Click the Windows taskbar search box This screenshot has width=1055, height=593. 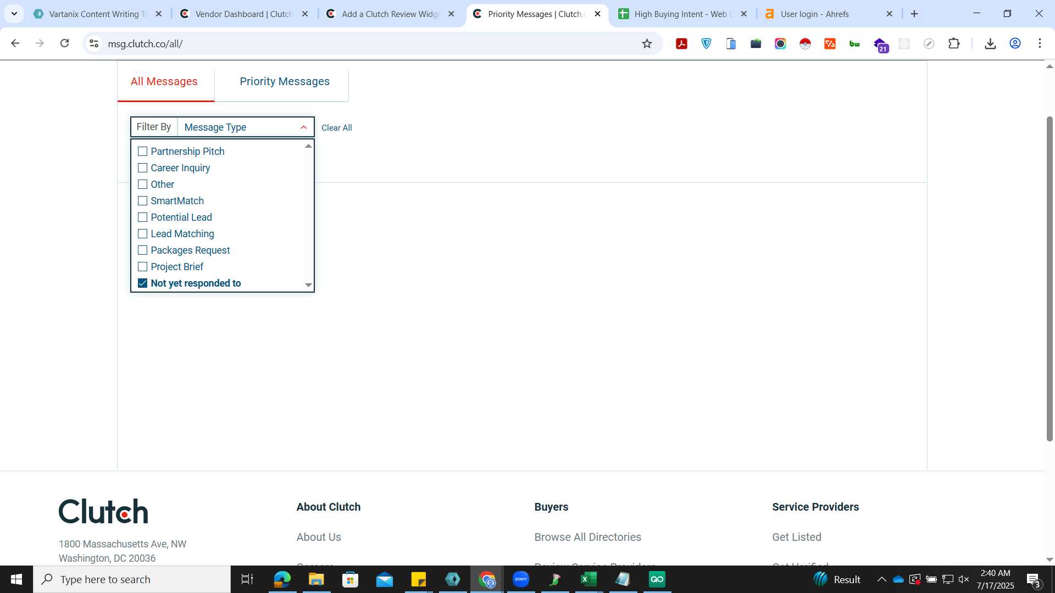[x=132, y=579]
